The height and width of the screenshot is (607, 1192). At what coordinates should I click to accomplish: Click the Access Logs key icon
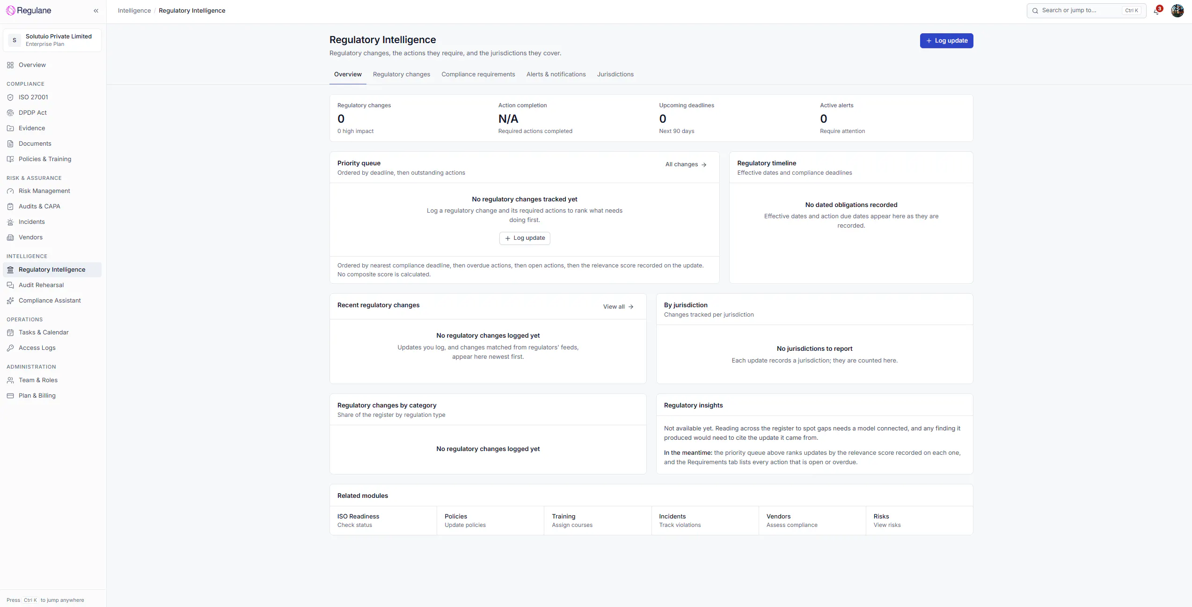10,348
